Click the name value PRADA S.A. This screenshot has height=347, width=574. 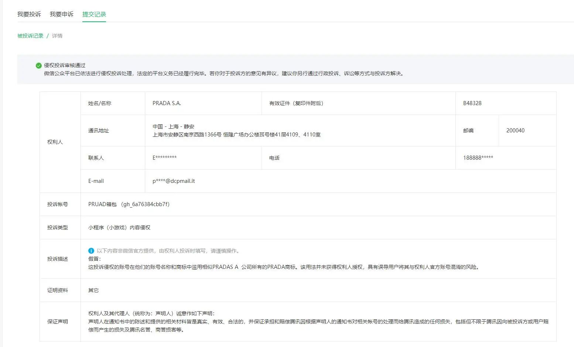167,103
